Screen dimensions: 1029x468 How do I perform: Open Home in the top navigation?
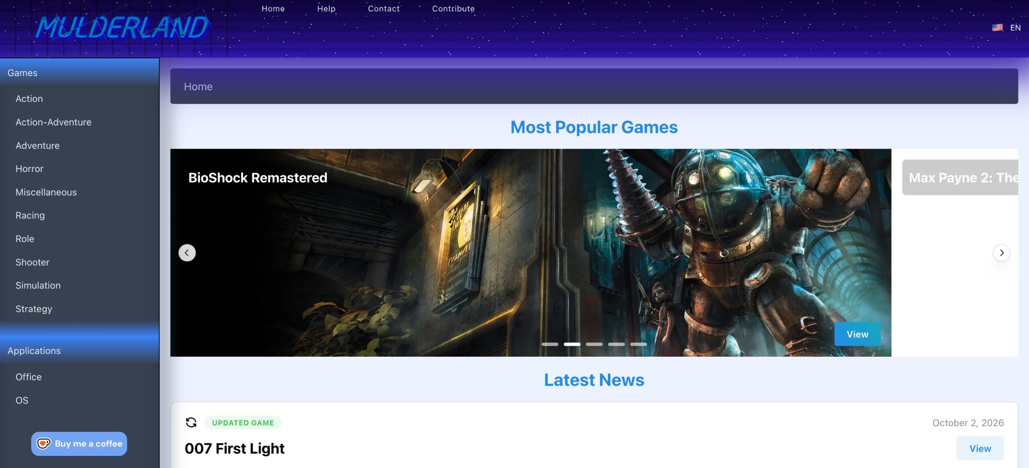[x=273, y=8]
